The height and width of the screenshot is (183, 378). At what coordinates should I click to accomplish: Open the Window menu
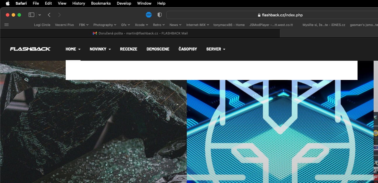pos(144,4)
